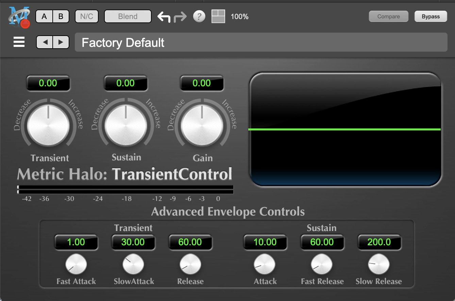Open the Factory Default preset selector
The height and width of the screenshot is (301, 455).
coord(261,42)
